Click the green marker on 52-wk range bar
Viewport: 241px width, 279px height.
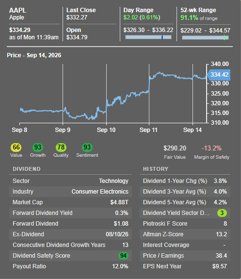click(x=225, y=37)
